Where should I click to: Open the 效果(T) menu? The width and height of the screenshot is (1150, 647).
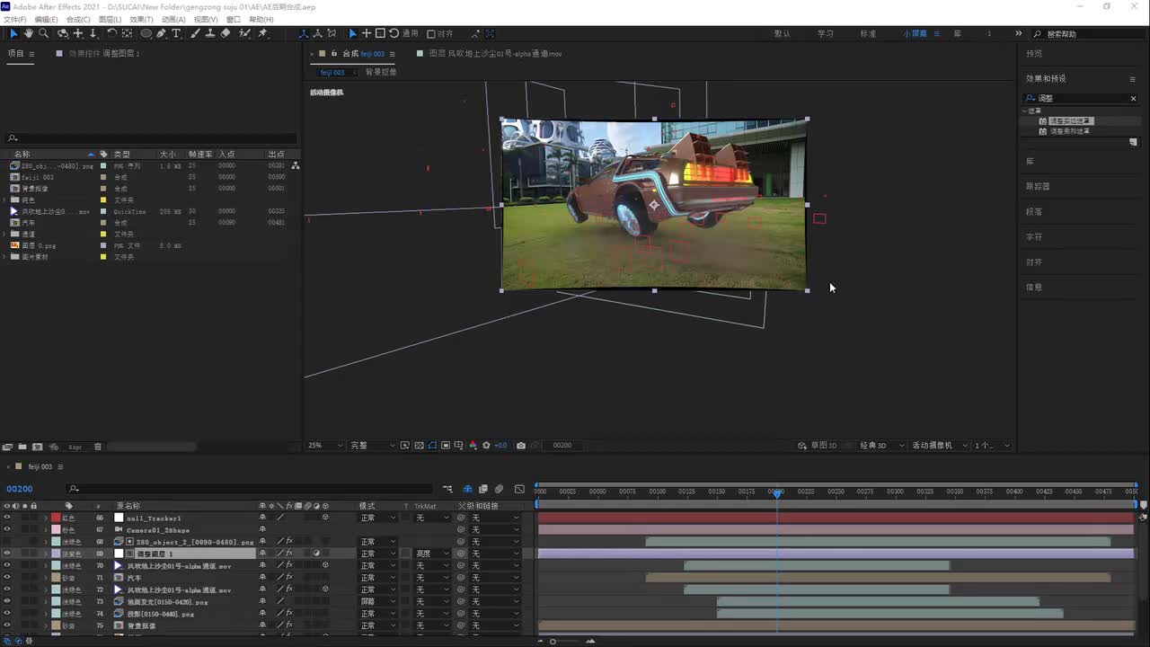pyautogui.click(x=141, y=19)
